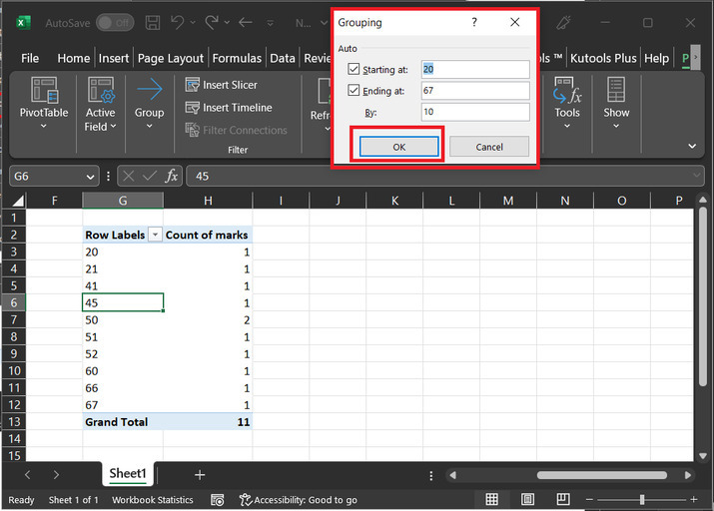Expand the Show ribbon dropdown
This screenshot has height=511, width=714.
pos(616,103)
